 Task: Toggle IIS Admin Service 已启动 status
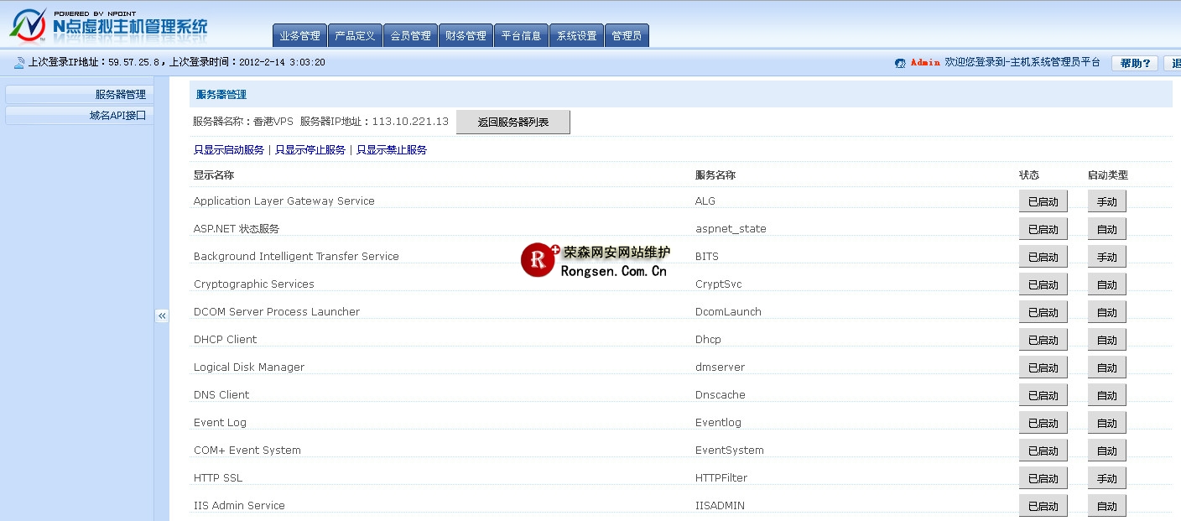(1043, 506)
